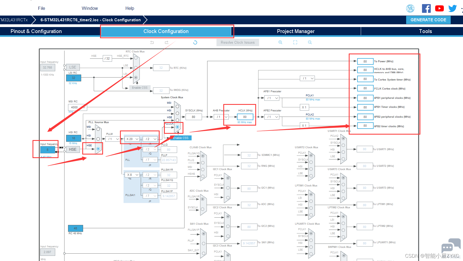The width and height of the screenshot is (463, 261).
Task: Open the PLL /Q divider dropdown
Action: (150, 149)
